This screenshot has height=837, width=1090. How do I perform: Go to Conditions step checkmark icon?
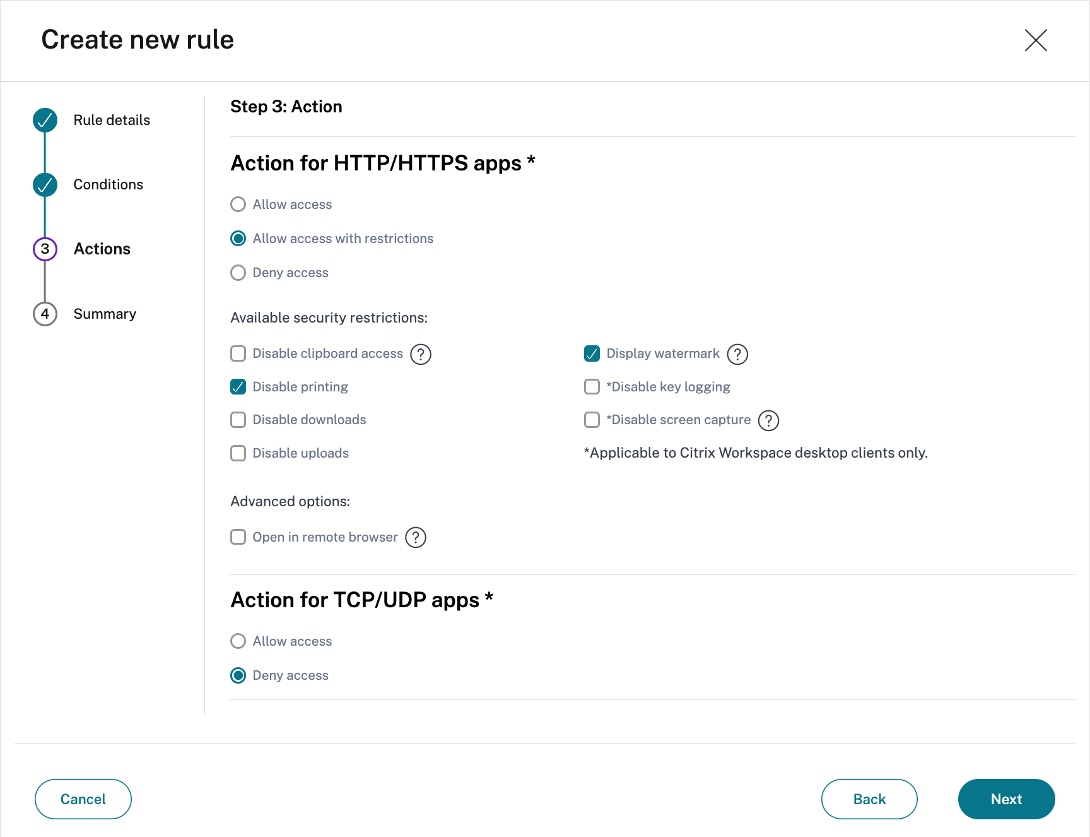[45, 185]
